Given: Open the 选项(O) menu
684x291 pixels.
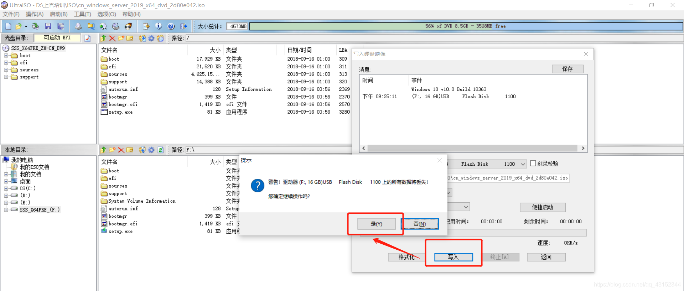Looking at the screenshot, I should click(107, 14).
